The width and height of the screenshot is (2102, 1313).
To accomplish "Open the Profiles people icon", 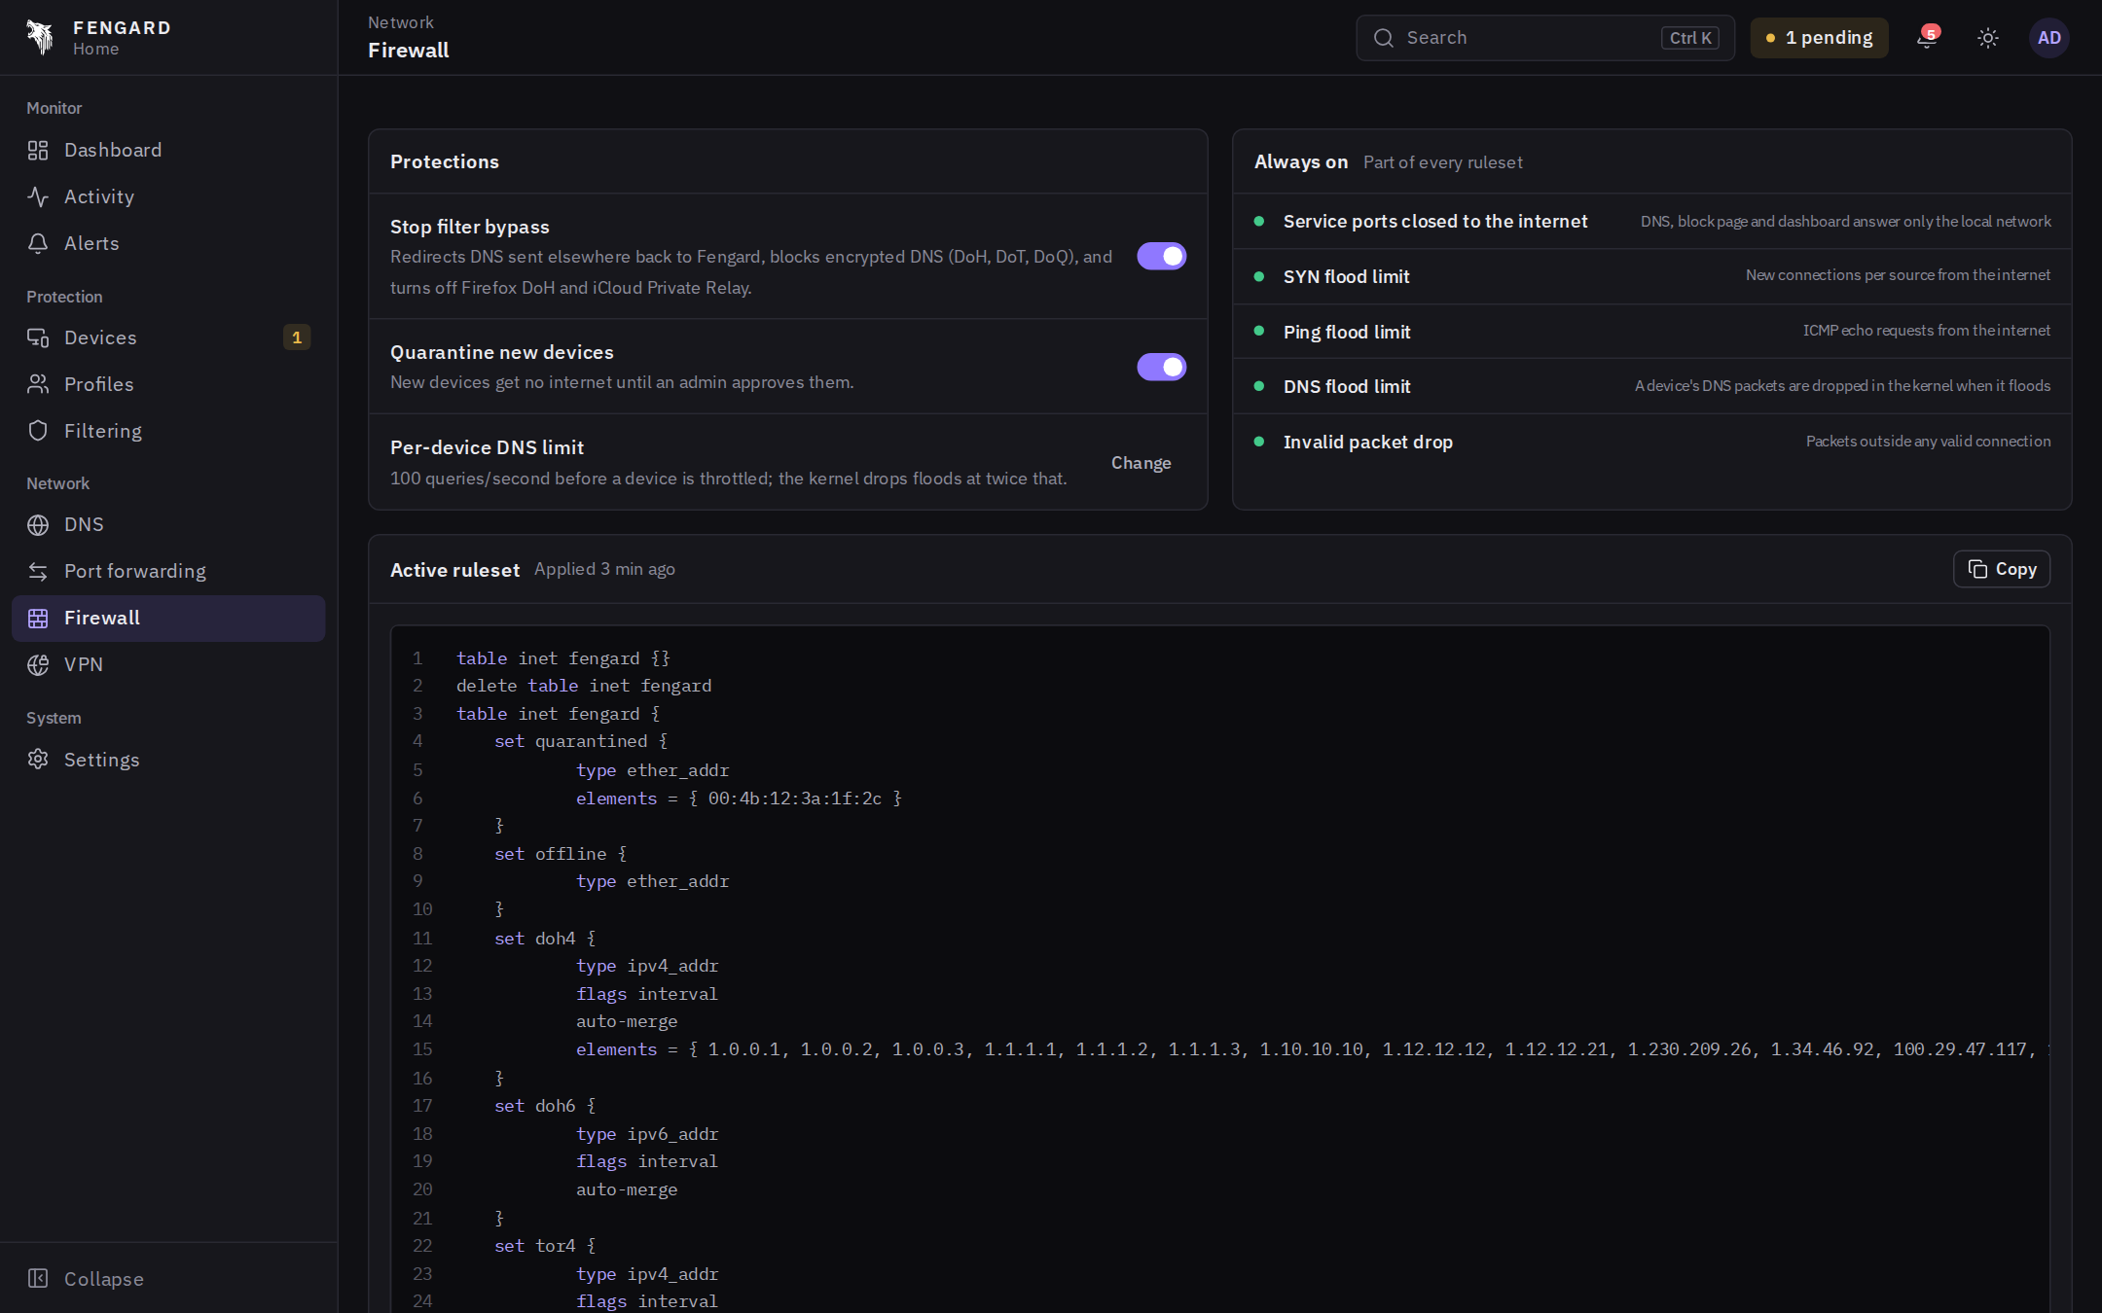I will point(38,384).
